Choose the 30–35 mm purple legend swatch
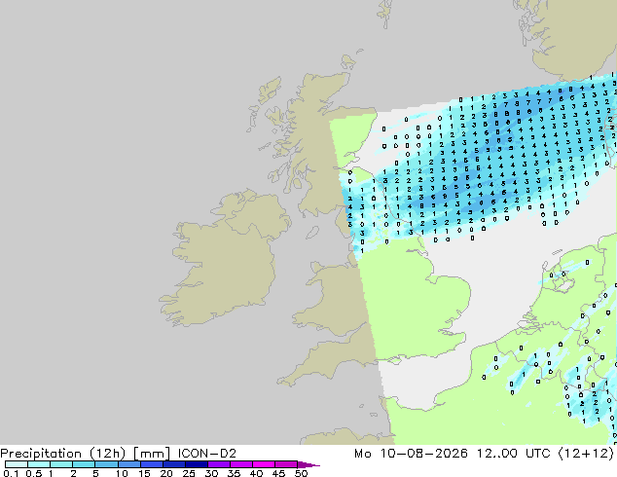Viewport: 617px width, 477px height. pos(218,464)
